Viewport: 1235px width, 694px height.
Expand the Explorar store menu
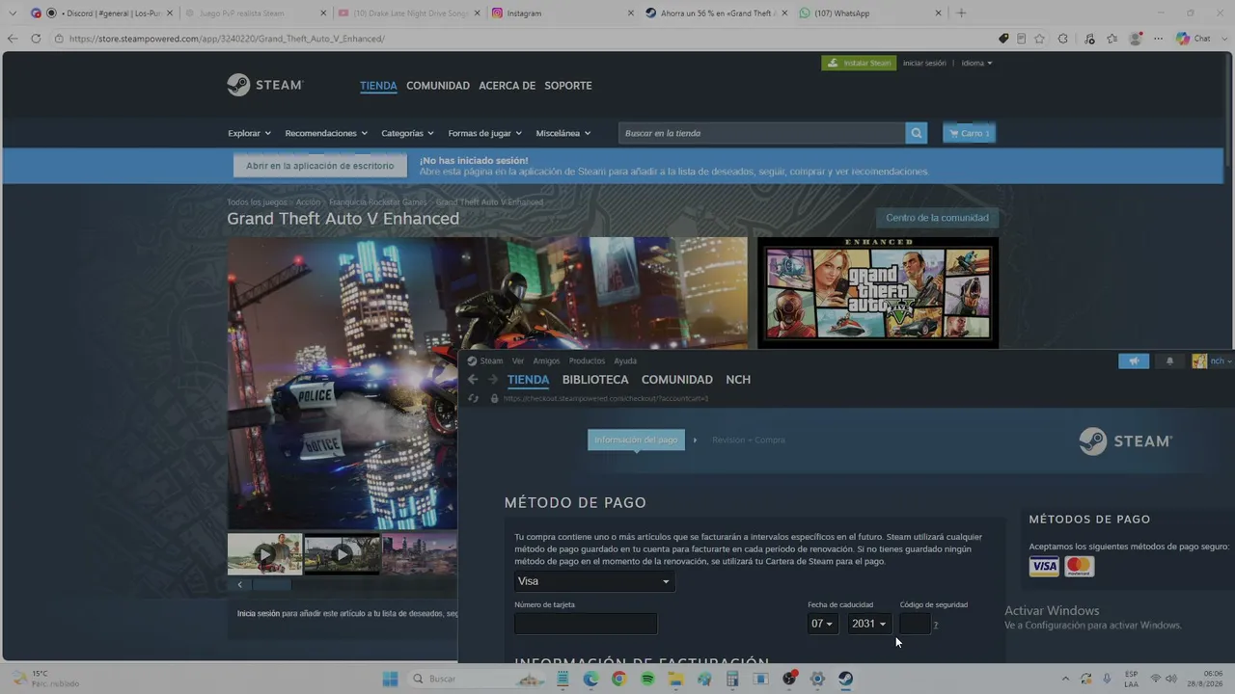pos(249,133)
